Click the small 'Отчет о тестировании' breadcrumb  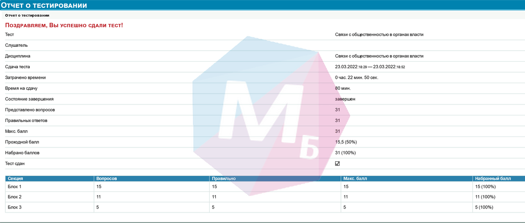[27, 16]
